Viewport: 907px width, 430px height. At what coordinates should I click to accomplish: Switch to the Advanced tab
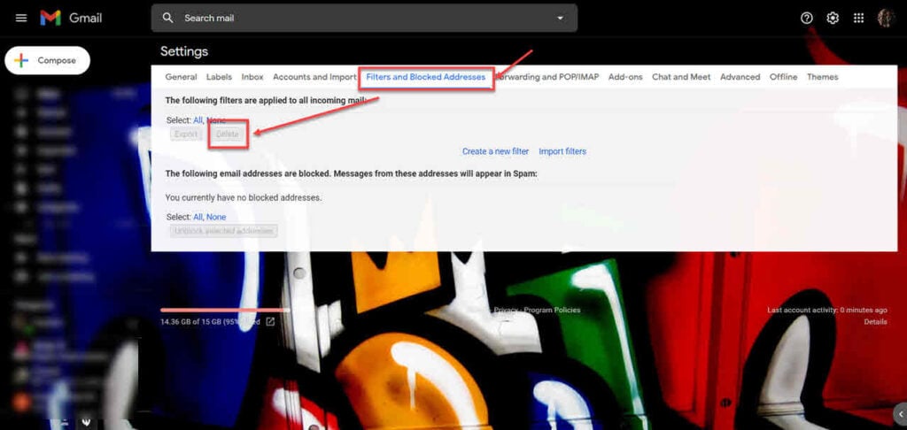point(740,77)
